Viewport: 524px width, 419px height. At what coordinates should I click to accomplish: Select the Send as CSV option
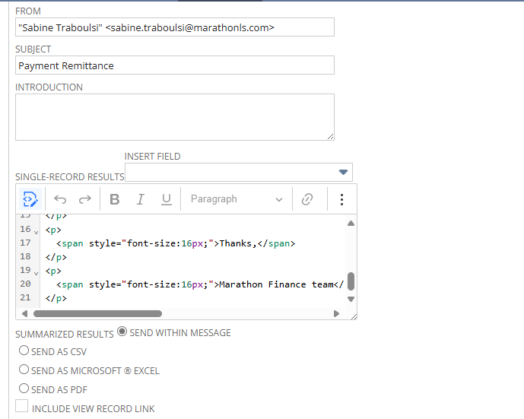tap(24, 351)
